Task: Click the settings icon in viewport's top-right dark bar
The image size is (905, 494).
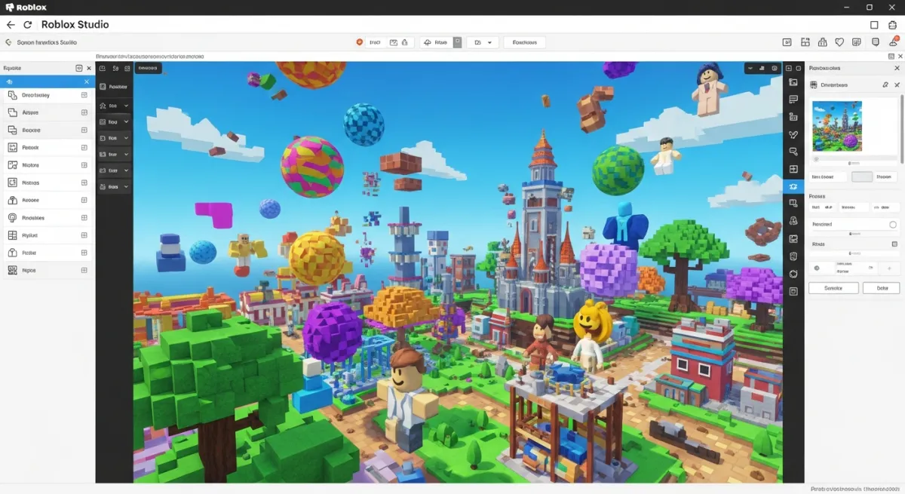Action: (775, 68)
